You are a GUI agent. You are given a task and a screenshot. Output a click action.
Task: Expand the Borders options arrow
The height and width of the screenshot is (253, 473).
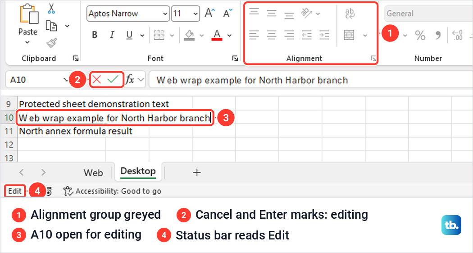point(172,36)
